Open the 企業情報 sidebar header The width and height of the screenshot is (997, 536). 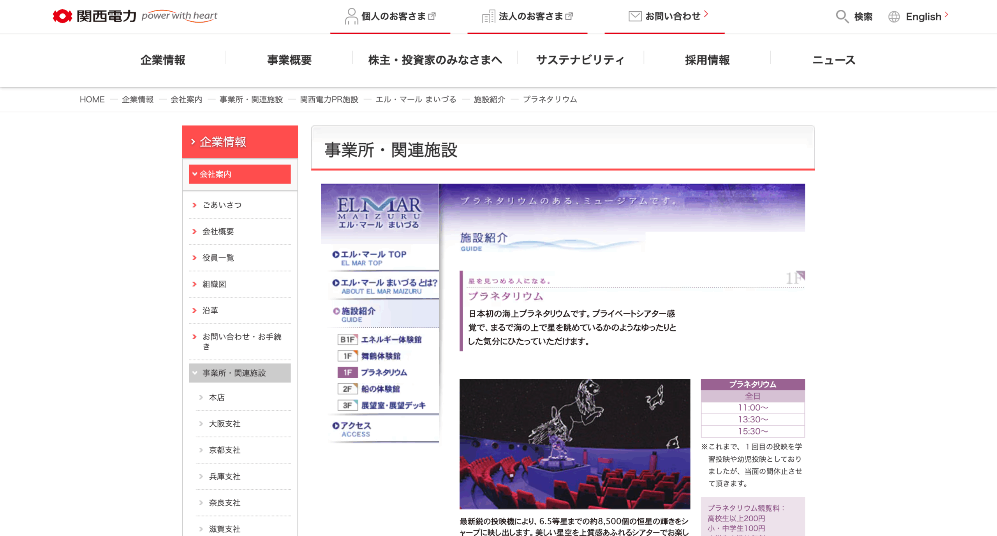tap(240, 142)
